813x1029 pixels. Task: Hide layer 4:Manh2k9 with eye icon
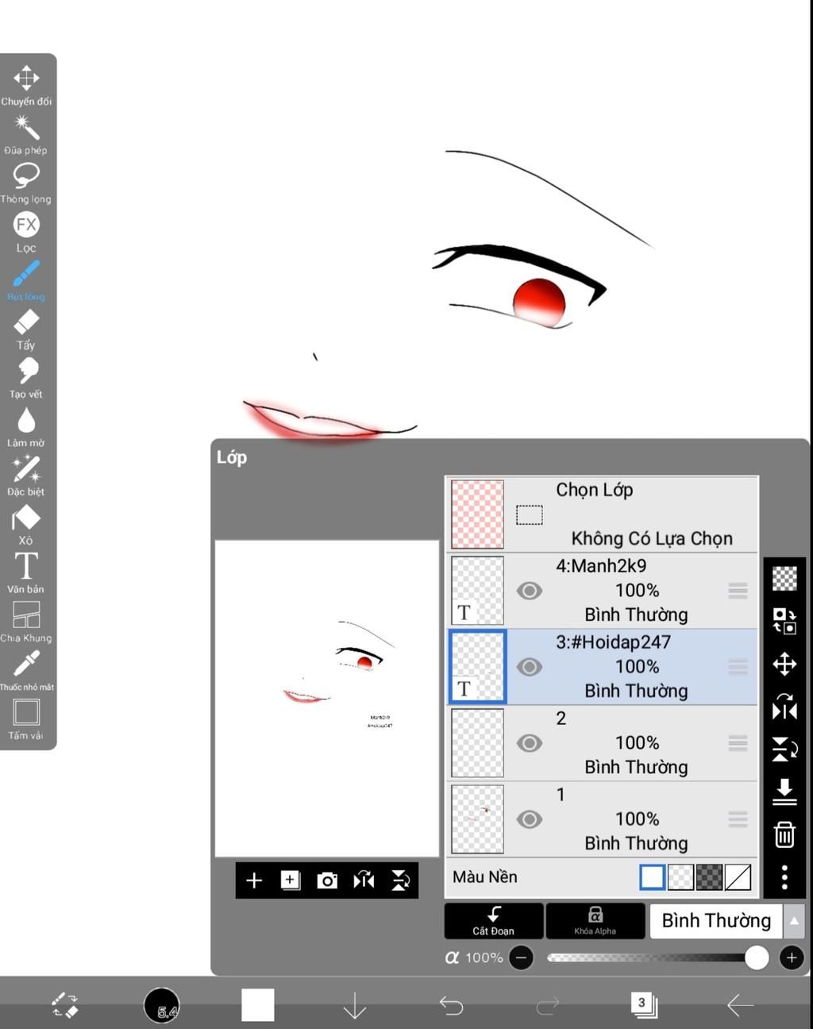tap(530, 591)
